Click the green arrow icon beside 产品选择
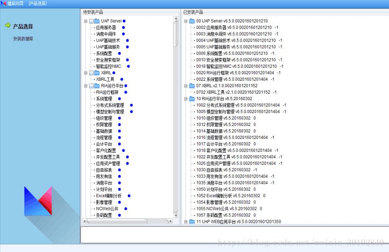The width and height of the screenshot is (389, 252). coord(8,25)
